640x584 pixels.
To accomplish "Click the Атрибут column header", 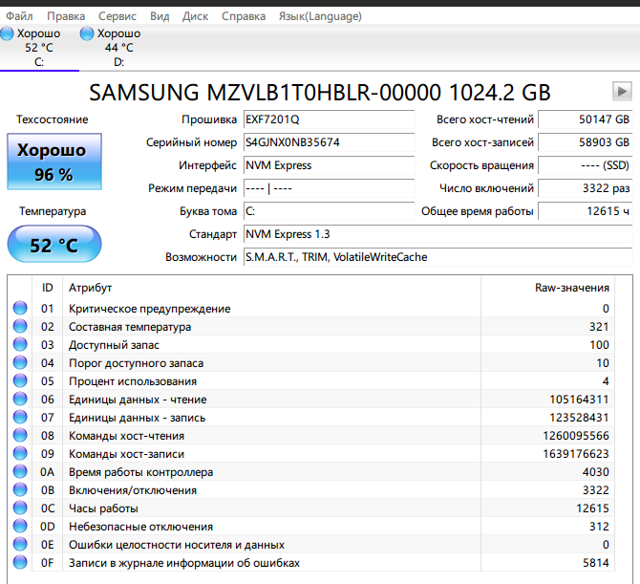I will [272, 288].
